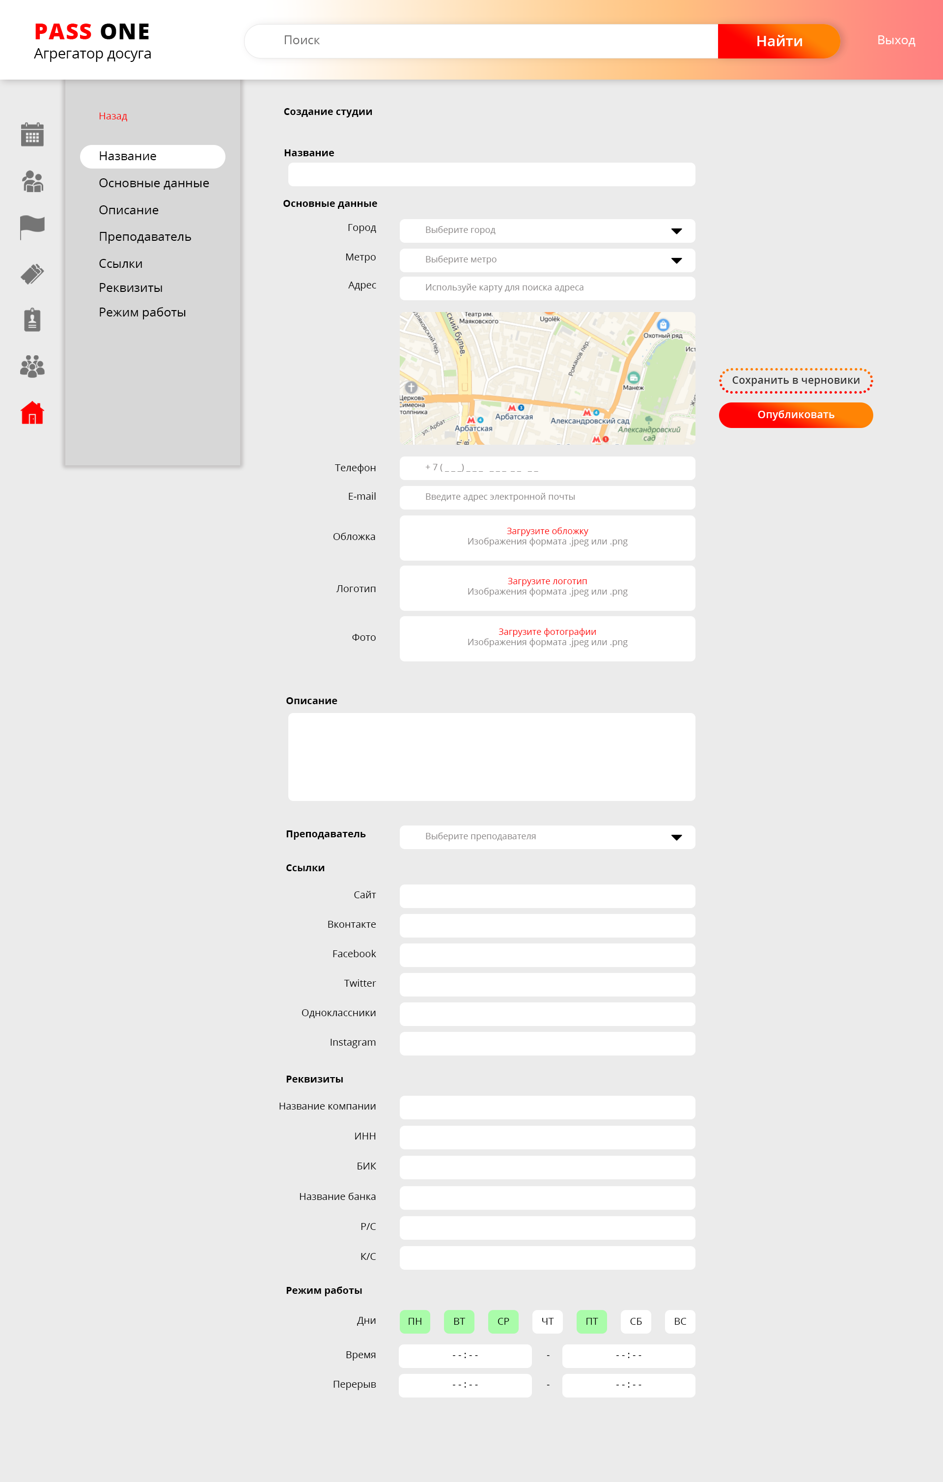The image size is (943, 1482).
Task: Open the teachers icon in the sidebar
Action: tap(32, 181)
